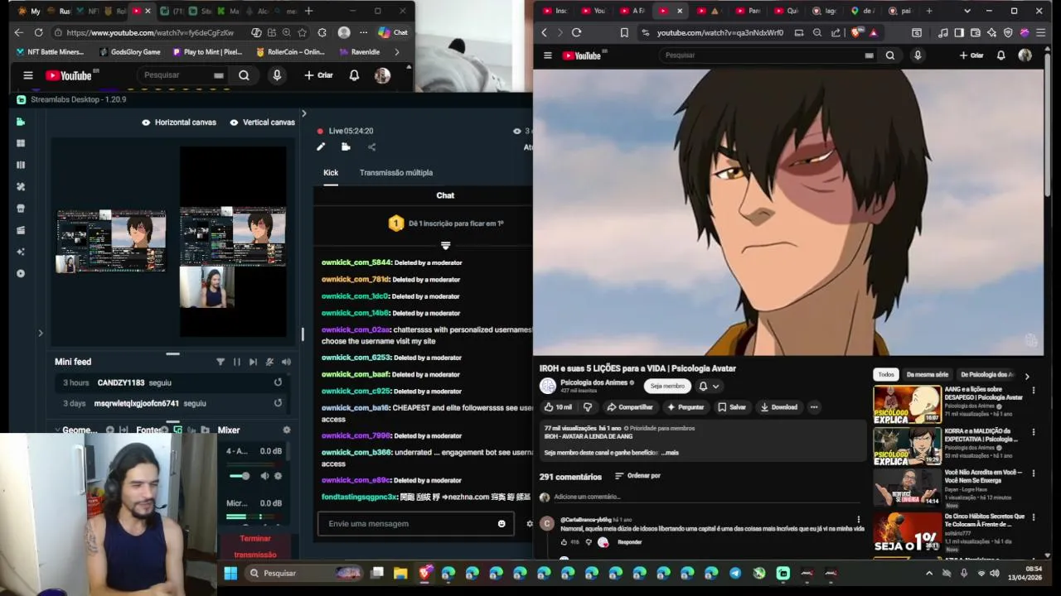
Task: Adjust the 4-A audio volume slider
Action: (239, 476)
